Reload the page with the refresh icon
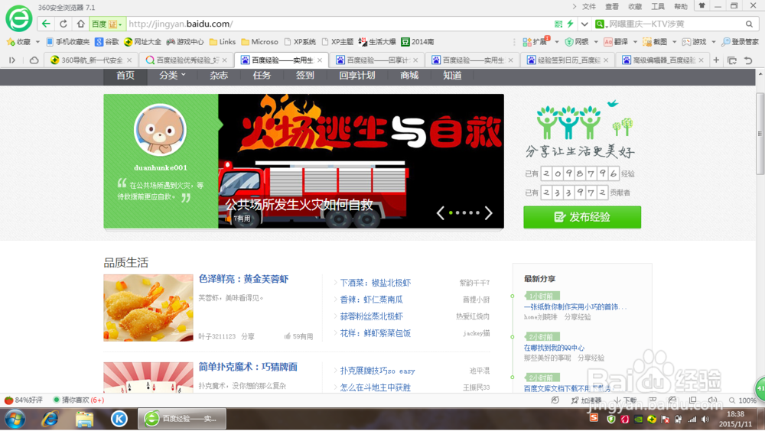The height and width of the screenshot is (431, 765). [x=63, y=24]
